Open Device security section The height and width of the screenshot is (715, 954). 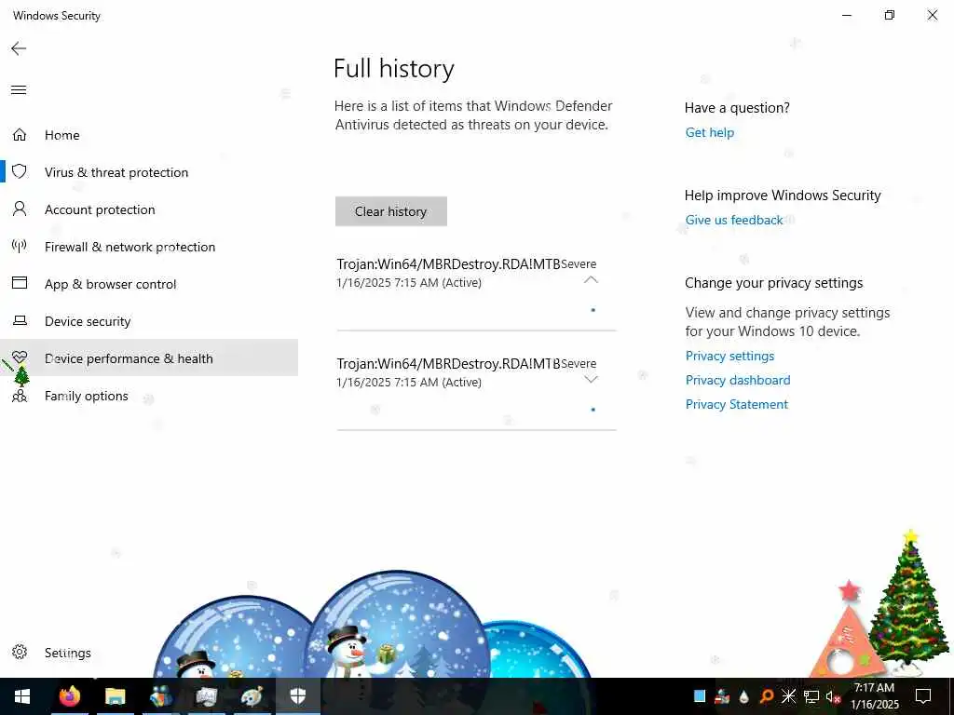(88, 321)
